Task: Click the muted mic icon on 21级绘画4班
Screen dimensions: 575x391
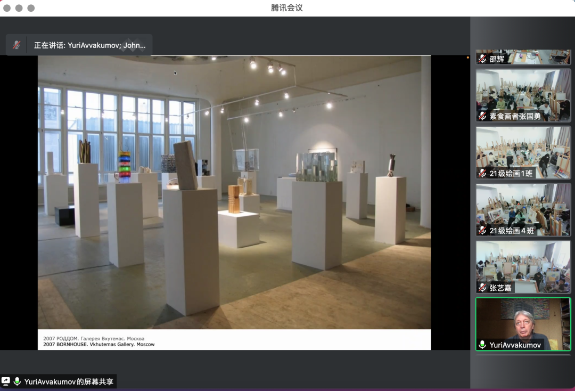Action: tap(482, 231)
